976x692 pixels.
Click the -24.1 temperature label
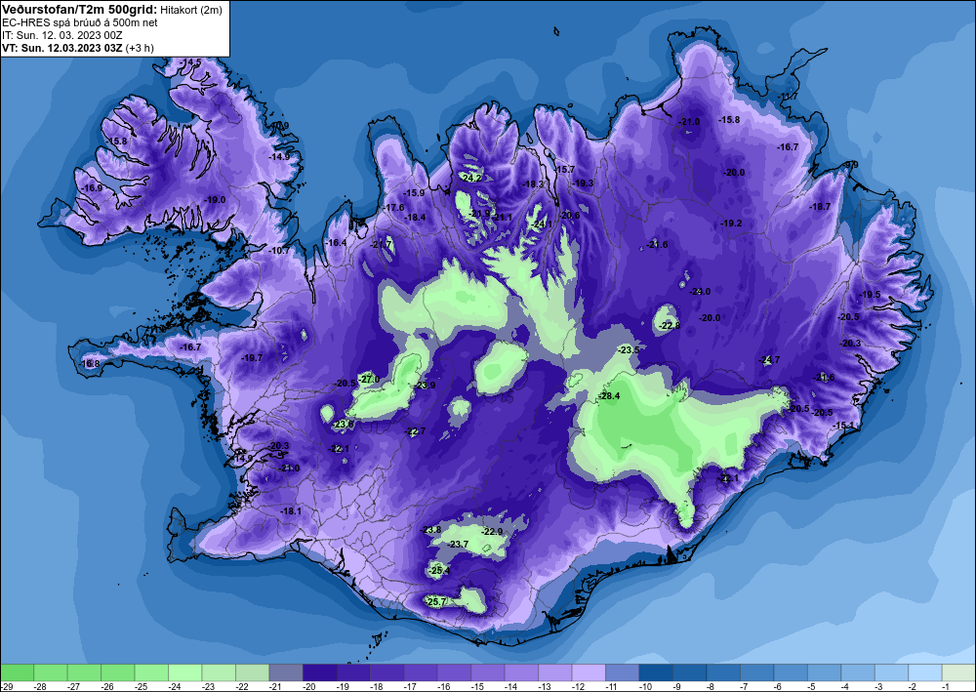tap(541, 224)
